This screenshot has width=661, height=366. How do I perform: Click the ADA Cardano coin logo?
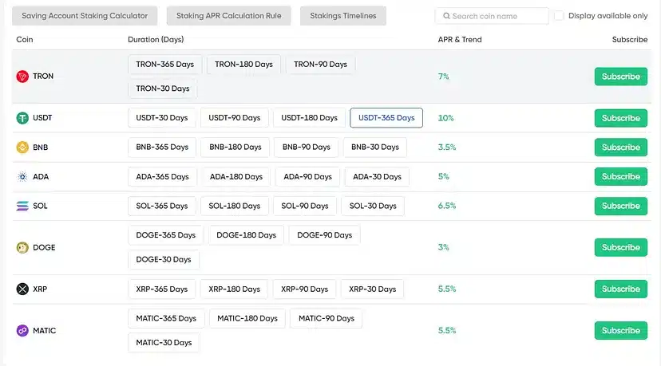[22, 176]
